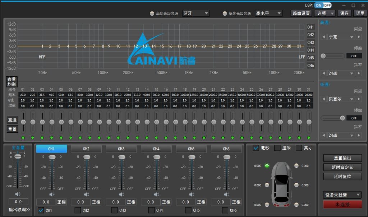Click the save (保存) button
The height and width of the screenshot is (217, 368).
coord(344,13)
